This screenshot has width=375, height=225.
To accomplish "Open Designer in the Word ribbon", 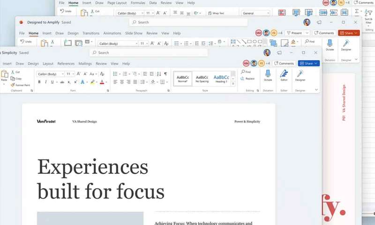I will [300, 75].
